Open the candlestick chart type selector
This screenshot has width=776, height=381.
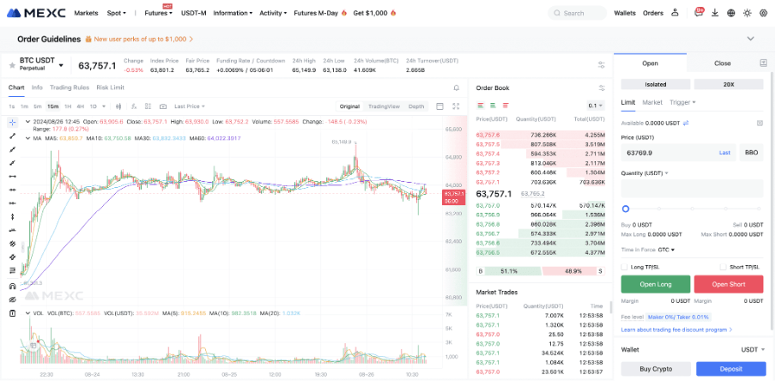[x=118, y=106]
